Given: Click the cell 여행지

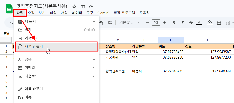Looking at the screenshot, I should click(144, 67).
